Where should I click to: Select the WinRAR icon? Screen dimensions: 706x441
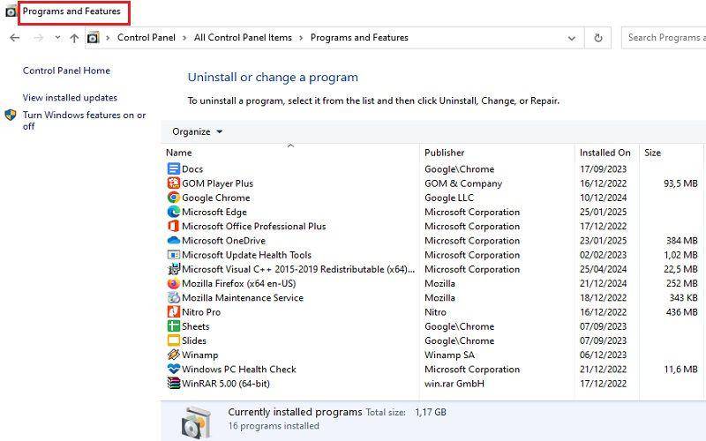(173, 384)
